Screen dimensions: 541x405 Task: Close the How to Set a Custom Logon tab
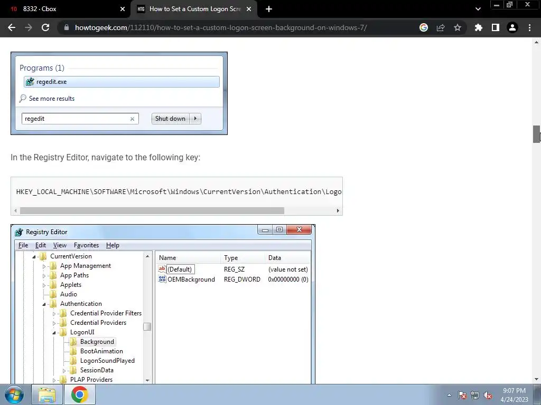click(249, 9)
